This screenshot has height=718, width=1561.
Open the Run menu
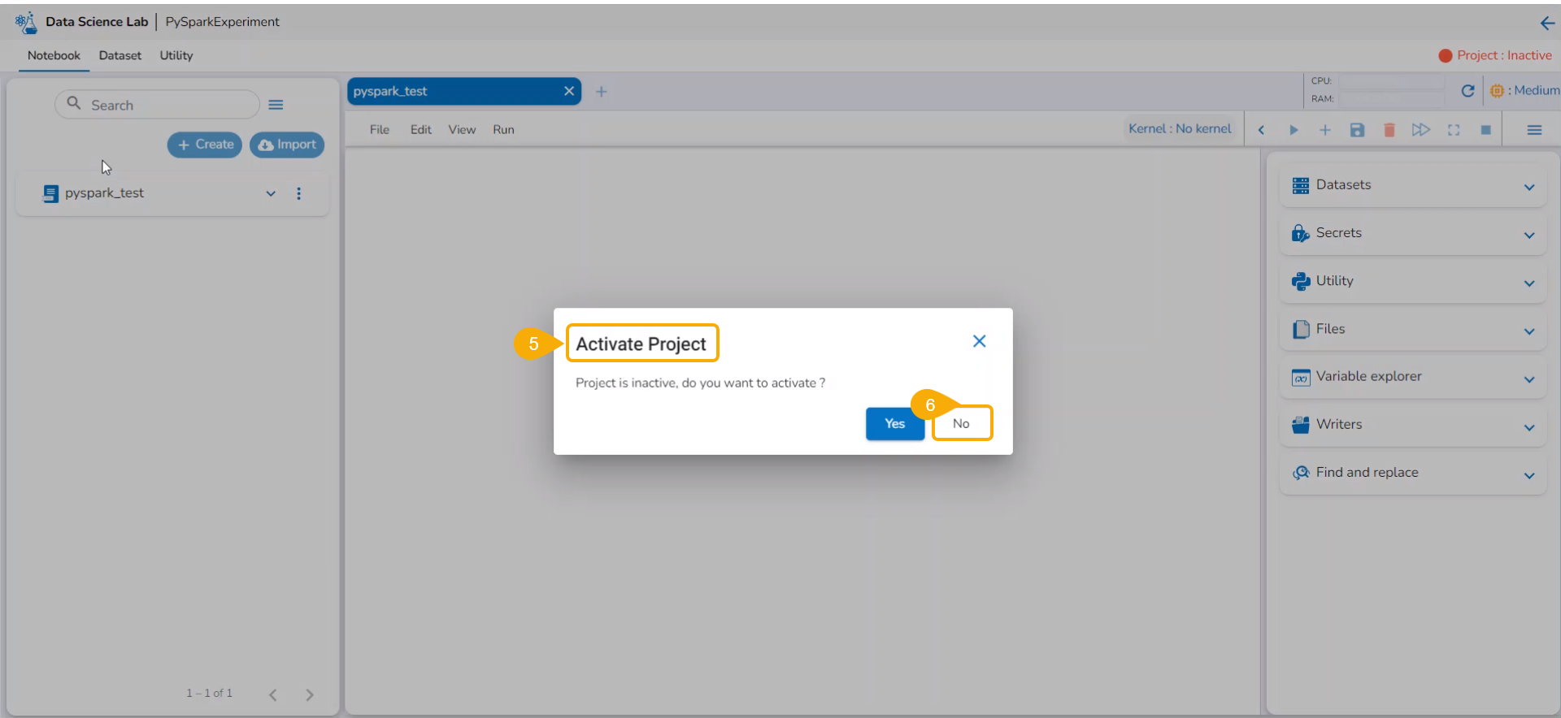click(503, 130)
